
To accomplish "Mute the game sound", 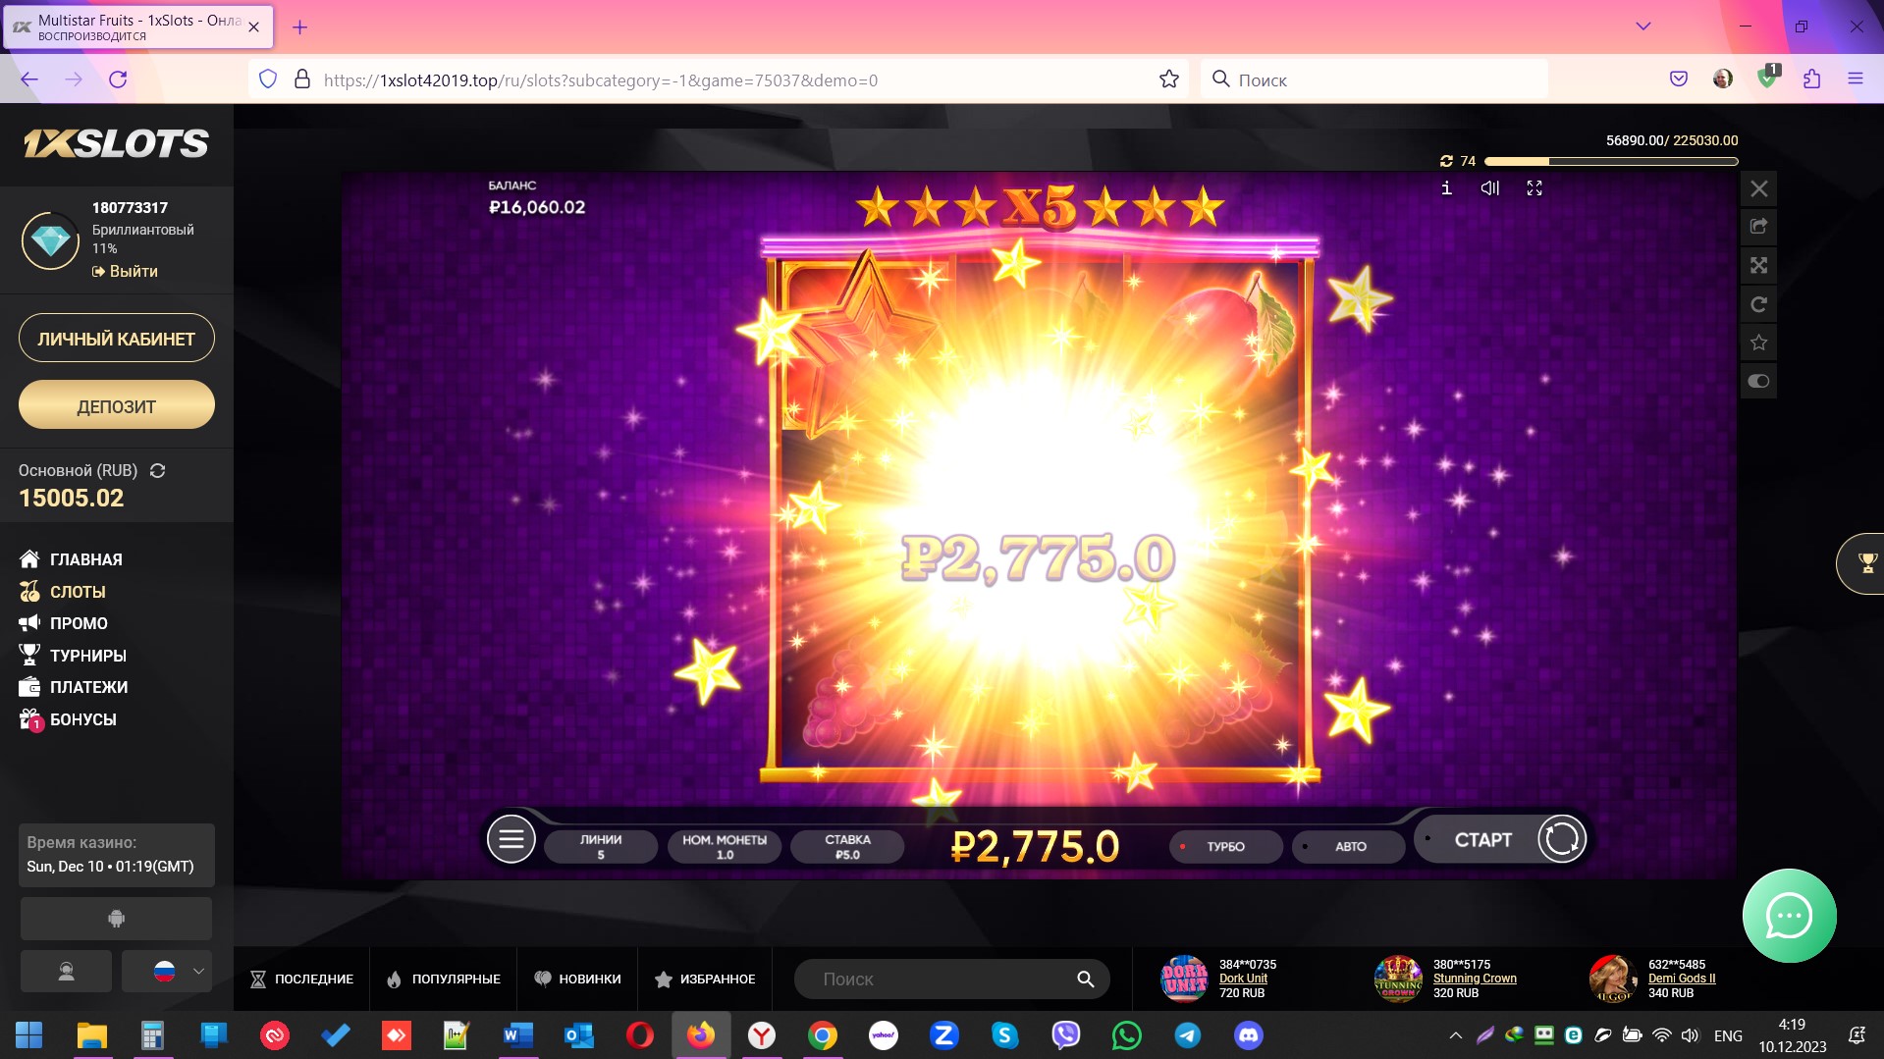I will pyautogui.click(x=1489, y=187).
